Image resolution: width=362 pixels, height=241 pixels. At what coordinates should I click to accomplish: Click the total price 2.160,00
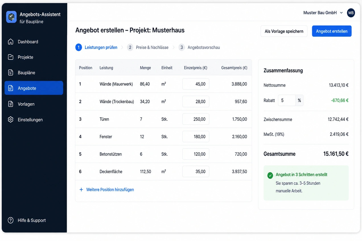pyautogui.click(x=239, y=137)
